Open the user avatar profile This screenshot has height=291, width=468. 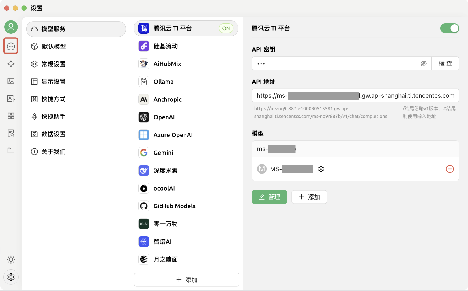pos(11,27)
